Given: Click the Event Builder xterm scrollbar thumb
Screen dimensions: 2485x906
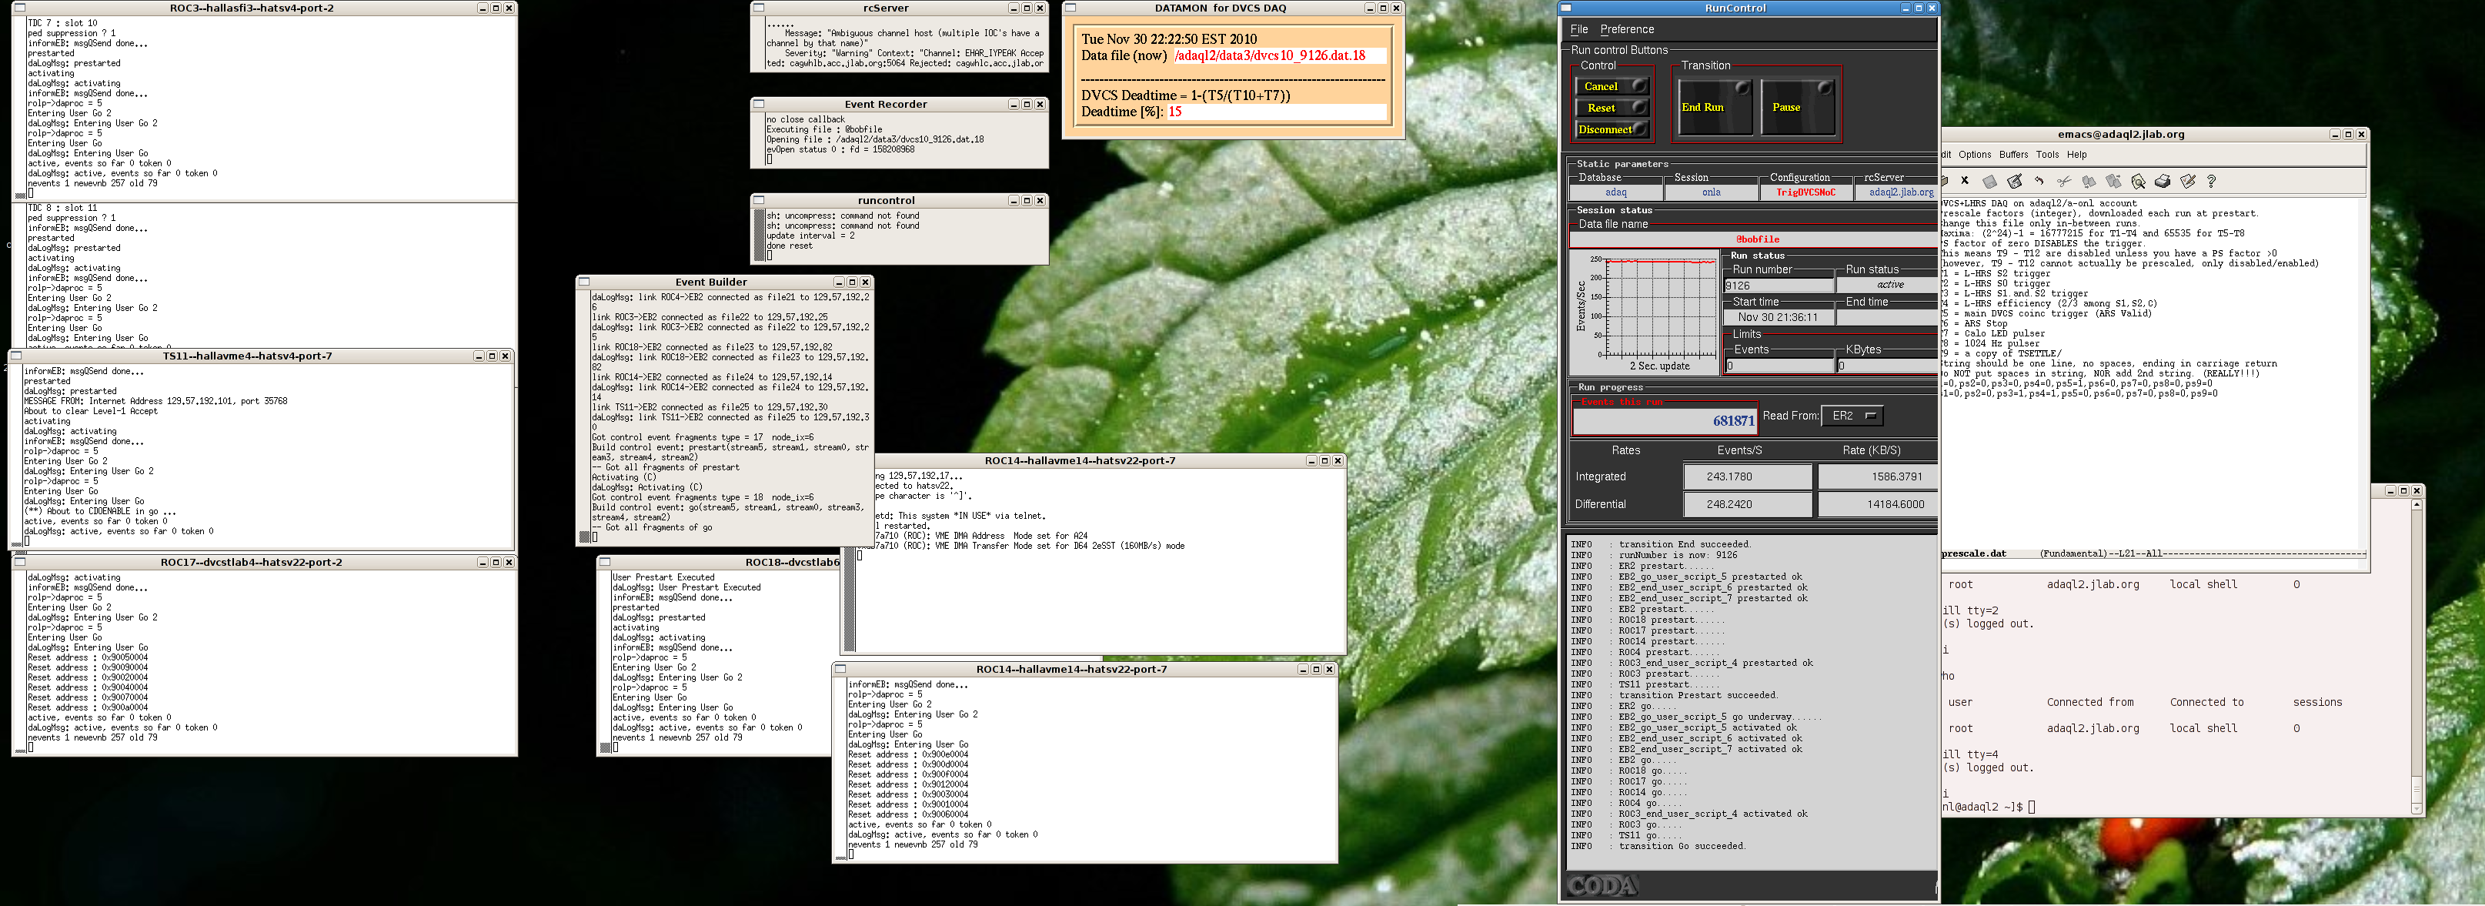Looking at the screenshot, I should click(583, 537).
